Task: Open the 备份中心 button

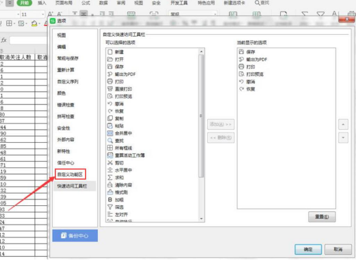Action: pyautogui.click(x=75, y=236)
